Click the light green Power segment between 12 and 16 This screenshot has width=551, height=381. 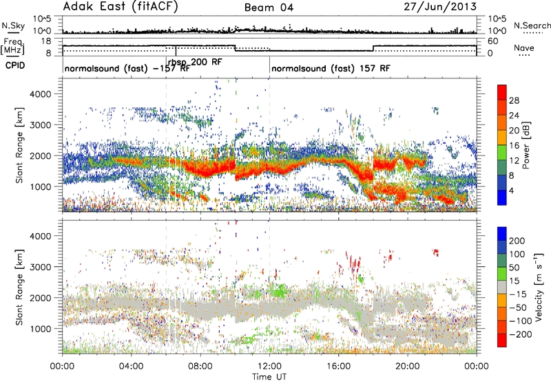(502, 153)
